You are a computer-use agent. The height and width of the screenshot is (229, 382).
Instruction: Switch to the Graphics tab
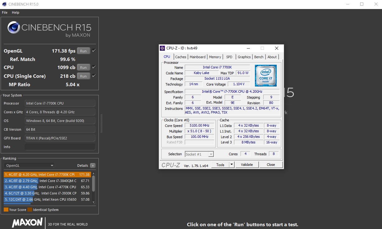(244, 57)
